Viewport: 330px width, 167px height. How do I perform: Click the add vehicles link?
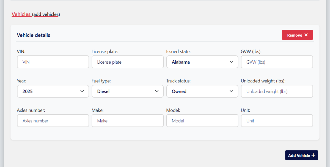coord(46,14)
